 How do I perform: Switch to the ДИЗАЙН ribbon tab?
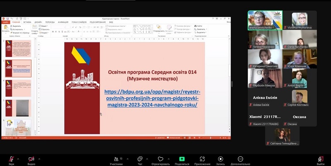(38, 22)
